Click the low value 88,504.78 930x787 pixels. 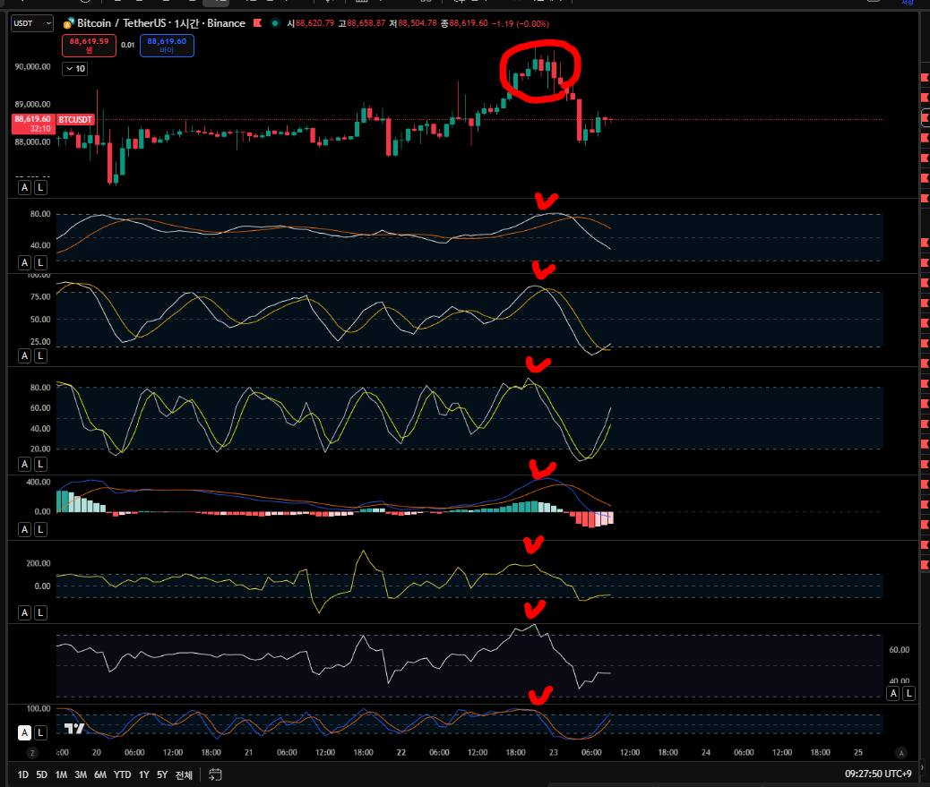[x=417, y=23]
